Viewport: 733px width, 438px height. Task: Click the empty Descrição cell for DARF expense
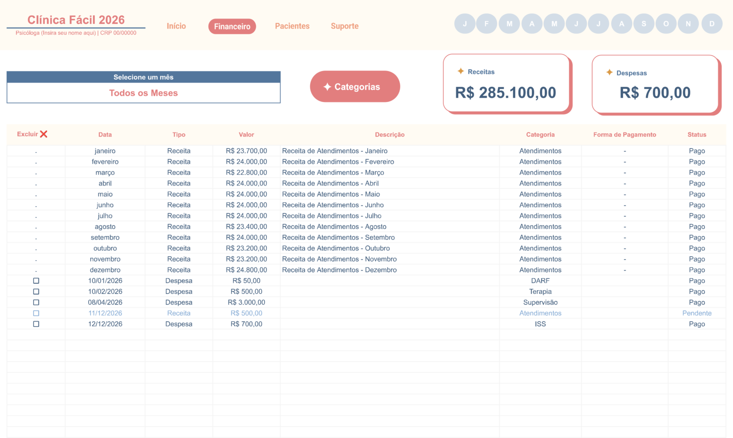pyautogui.click(x=389, y=281)
